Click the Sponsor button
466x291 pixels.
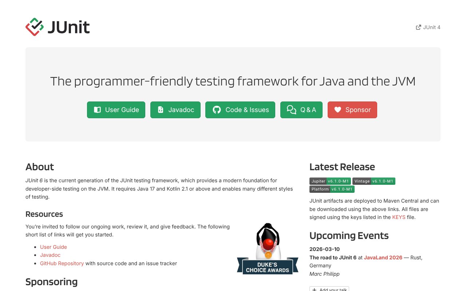352,109
